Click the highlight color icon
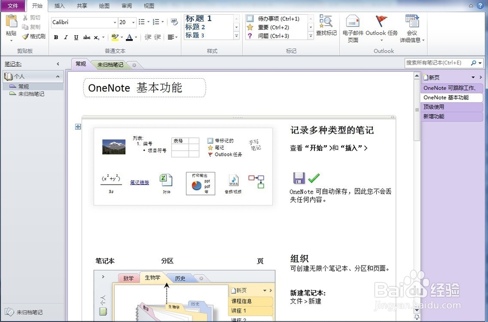The width and height of the screenshot is (488, 322). [116, 37]
